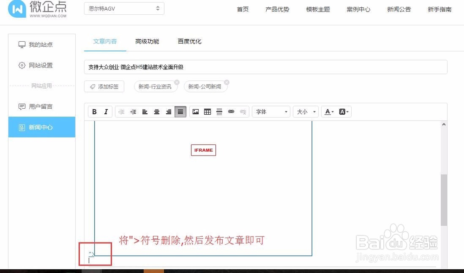
Task: Switch to 文章内容 tab
Action: tap(105, 42)
